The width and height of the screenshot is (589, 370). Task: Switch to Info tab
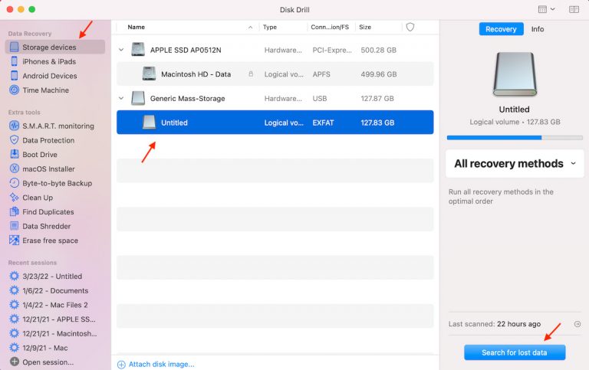538,29
